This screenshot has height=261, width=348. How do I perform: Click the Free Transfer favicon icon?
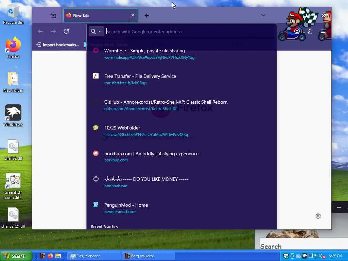95,76
